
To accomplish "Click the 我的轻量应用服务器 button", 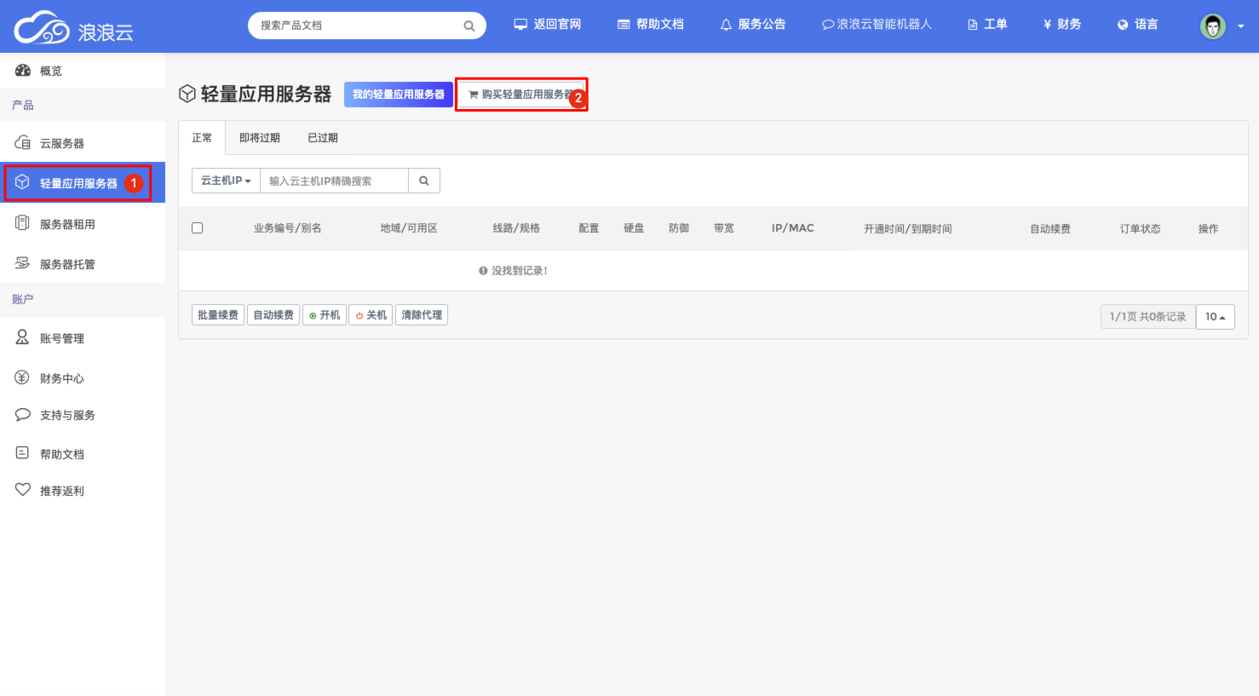I will [399, 95].
